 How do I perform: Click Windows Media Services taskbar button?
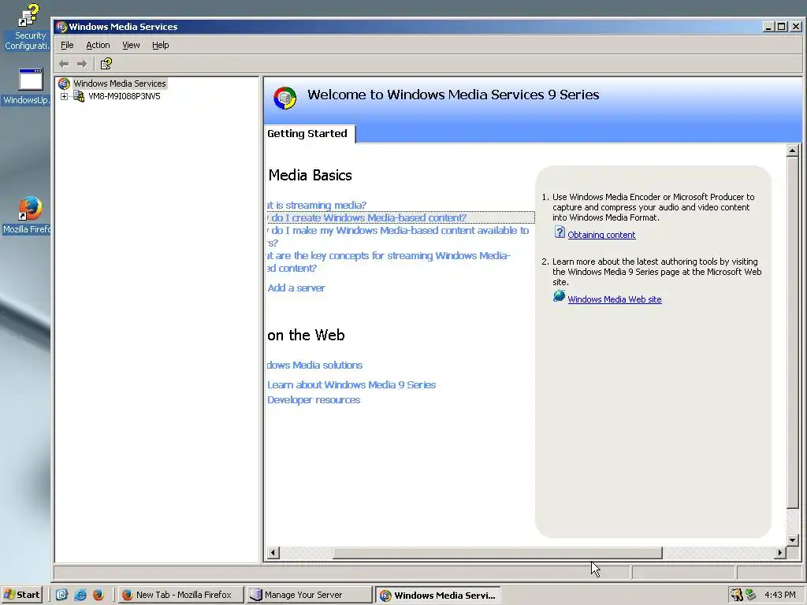pyautogui.click(x=437, y=596)
